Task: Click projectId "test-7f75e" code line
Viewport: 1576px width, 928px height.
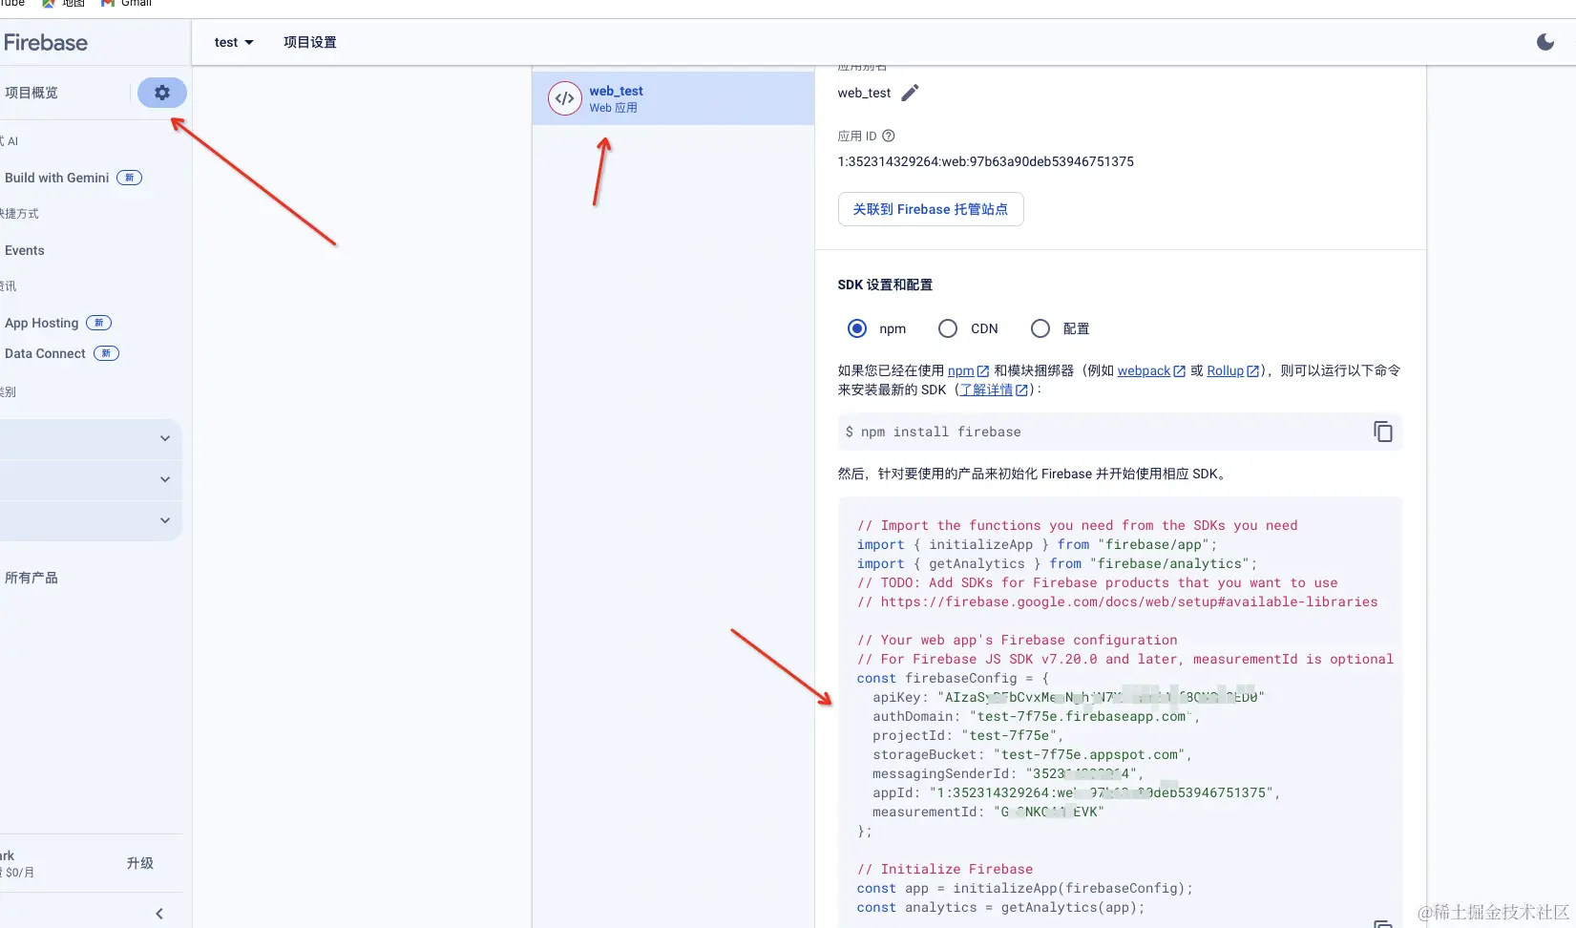Action: tap(968, 735)
